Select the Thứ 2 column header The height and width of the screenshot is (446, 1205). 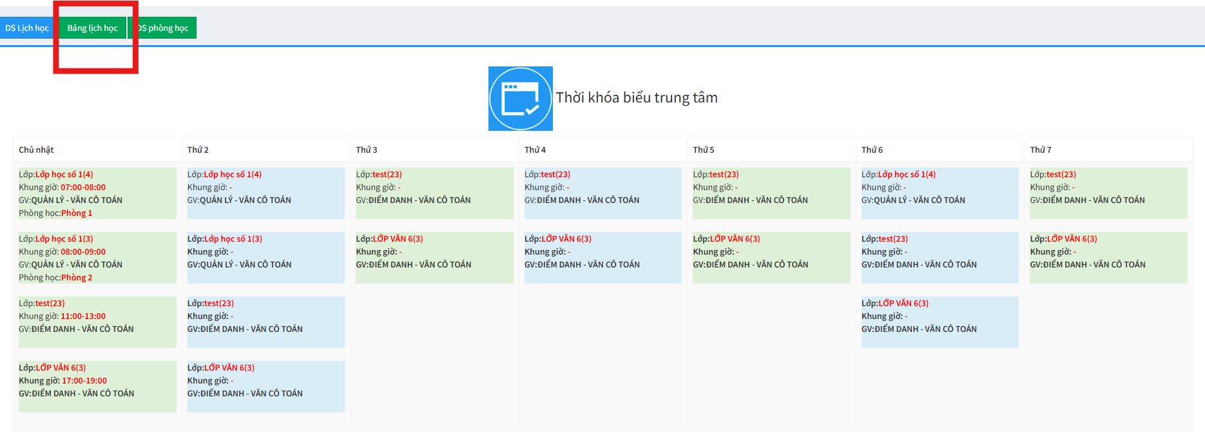pyautogui.click(x=198, y=150)
